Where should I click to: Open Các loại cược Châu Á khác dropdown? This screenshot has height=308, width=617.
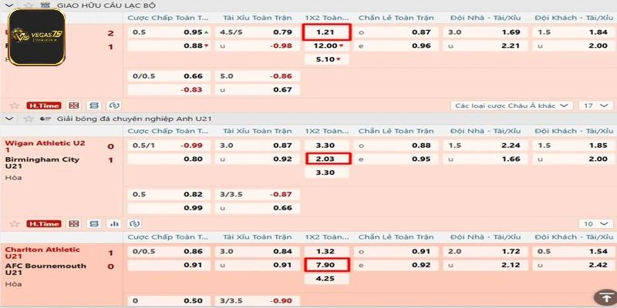click(x=511, y=105)
